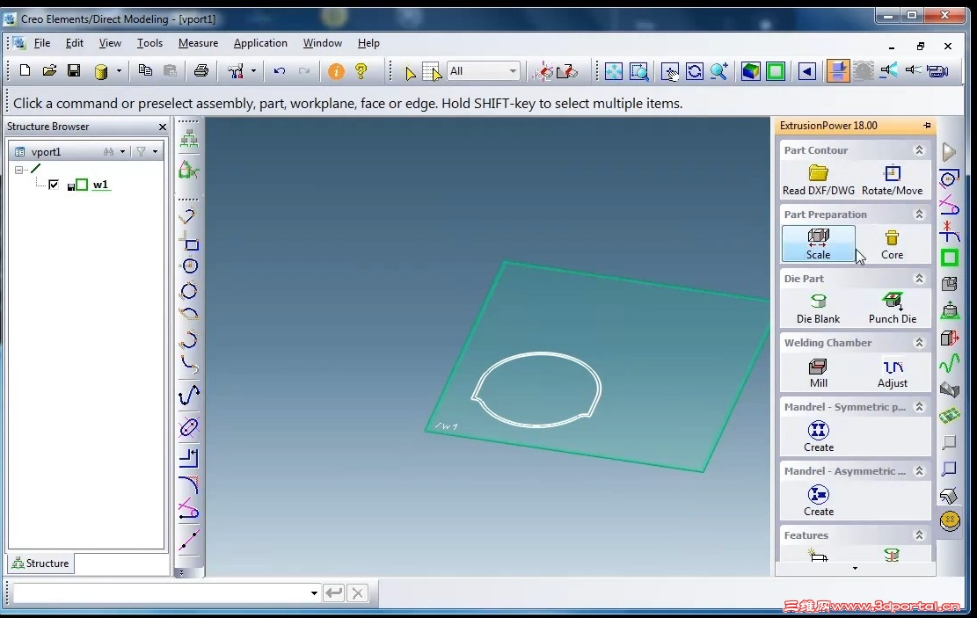This screenshot has width=977, height=618.
Task: Click the Mill button in Welding Chamber
Action: 818,373
